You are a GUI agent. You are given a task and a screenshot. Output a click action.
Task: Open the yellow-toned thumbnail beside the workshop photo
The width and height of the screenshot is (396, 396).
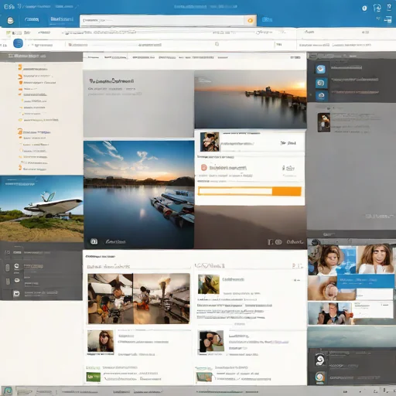click(209, 284)
